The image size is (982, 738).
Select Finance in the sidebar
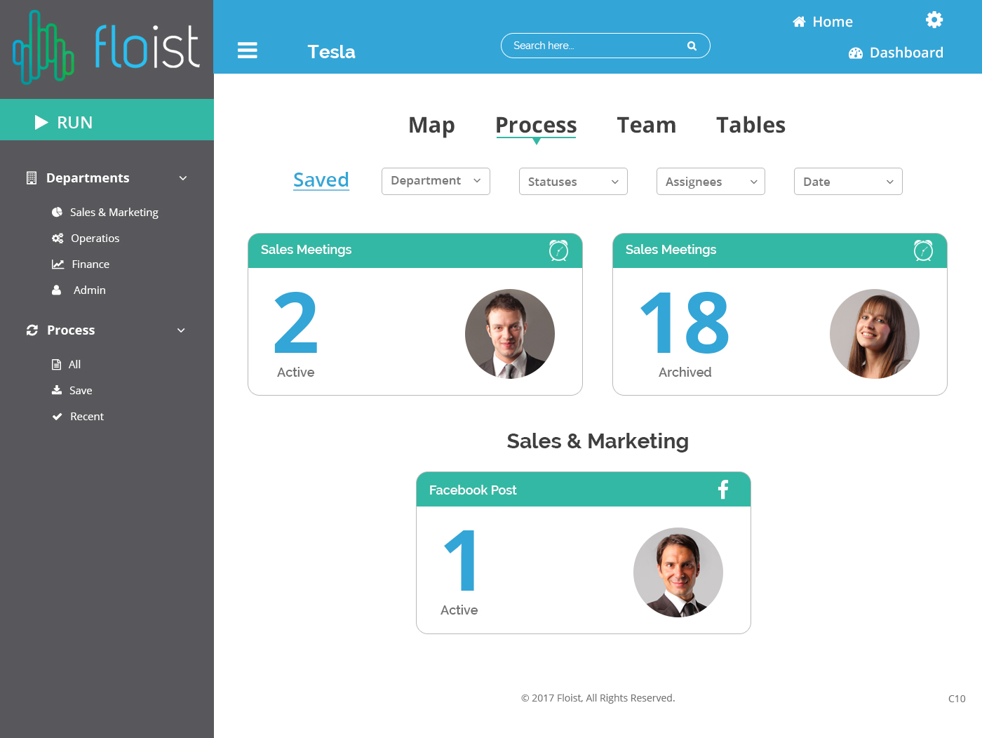tap(90, 264)
